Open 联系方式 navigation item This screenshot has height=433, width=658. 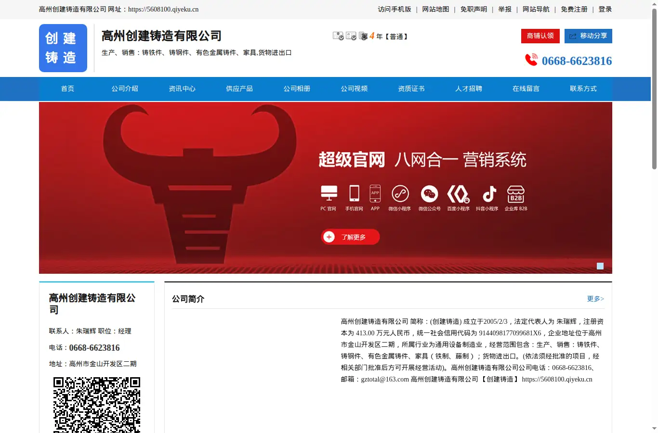[x=583, y=89]
